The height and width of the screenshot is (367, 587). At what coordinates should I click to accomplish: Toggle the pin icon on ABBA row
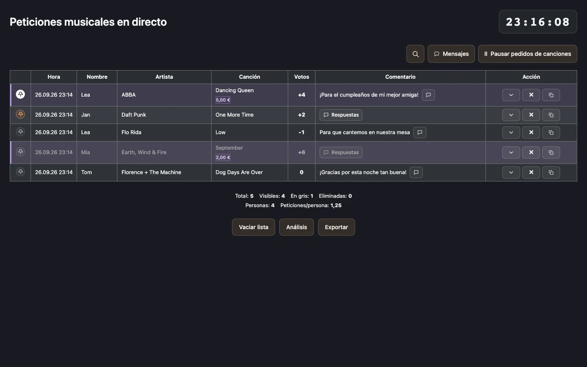20,94
